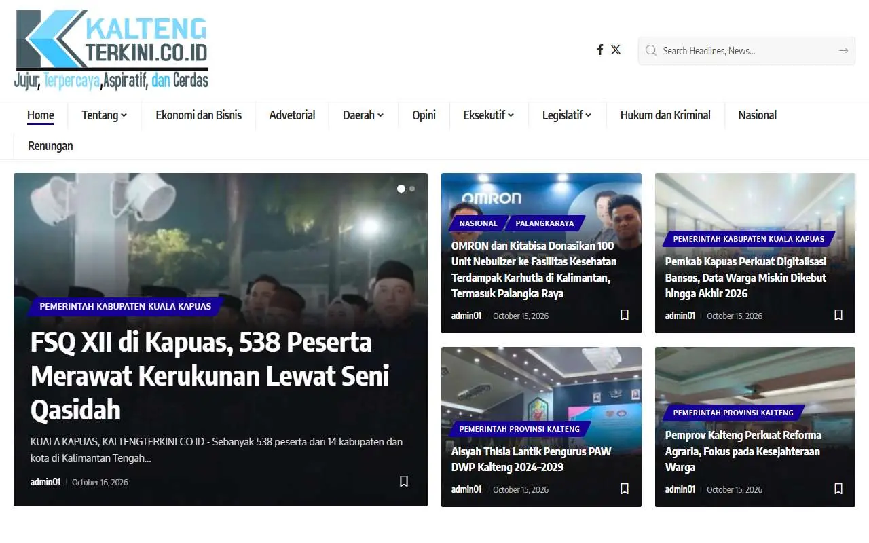Read Pemprov Kalteng Perkuat Reforma Agraria
The height and width of the screenshot is (543, 869).
pos(743,451)
